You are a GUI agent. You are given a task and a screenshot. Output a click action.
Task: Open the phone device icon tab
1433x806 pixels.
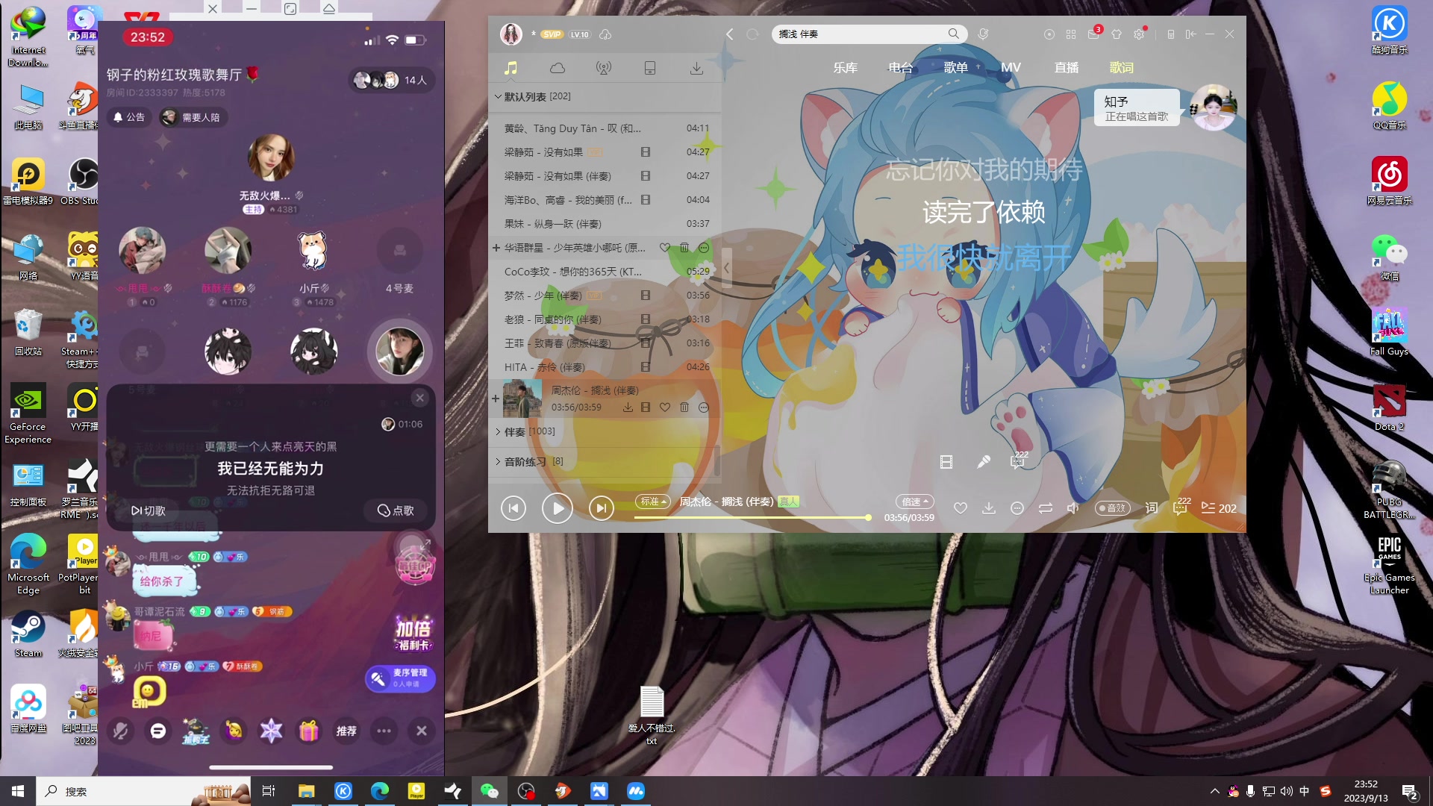[650, 68]
